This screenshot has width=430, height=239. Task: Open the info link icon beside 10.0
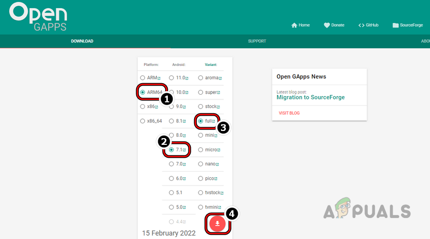coord(187,93)
